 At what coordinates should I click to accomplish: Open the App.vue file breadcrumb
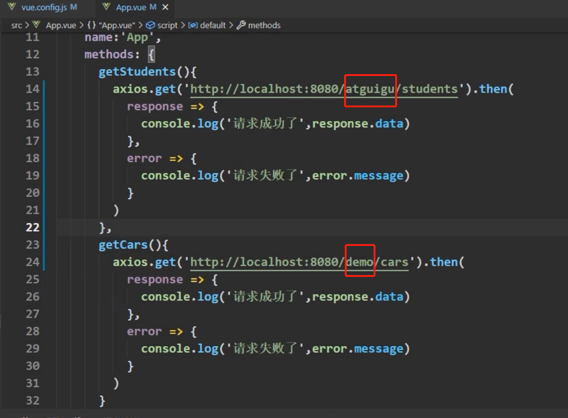point(61,25)
